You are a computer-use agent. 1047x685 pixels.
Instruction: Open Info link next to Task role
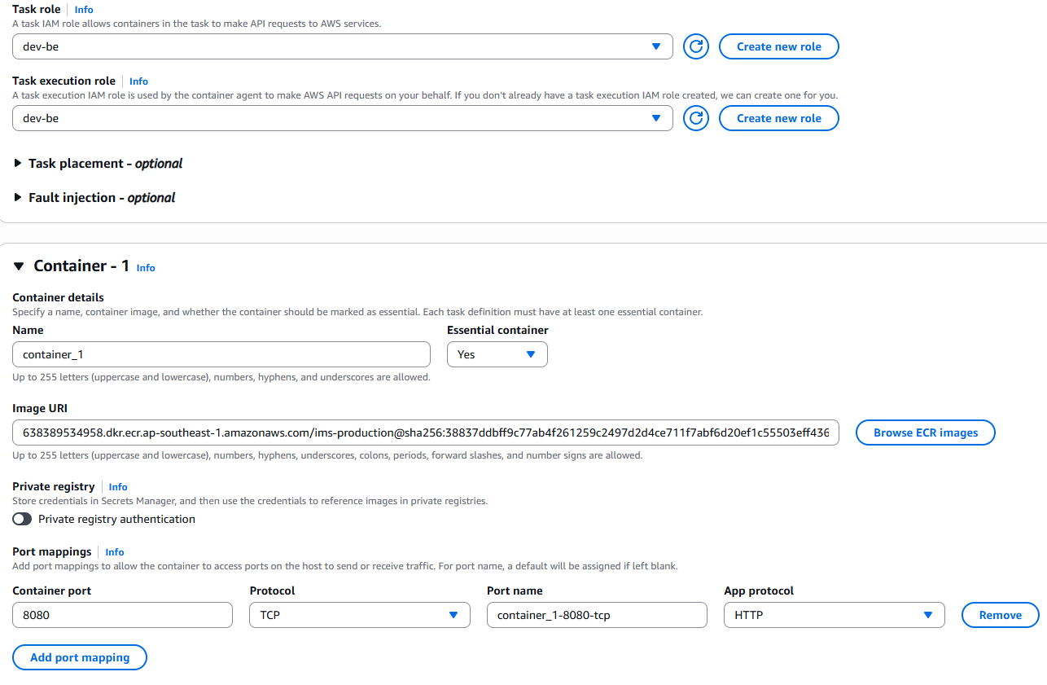pyautogui.click(x=83, y=9)
